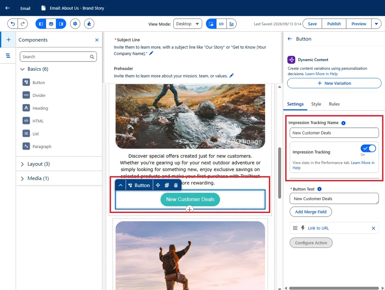Edit the Preheader with pencil icon
This screenshot has width=385, height=290.
point(232,76)
